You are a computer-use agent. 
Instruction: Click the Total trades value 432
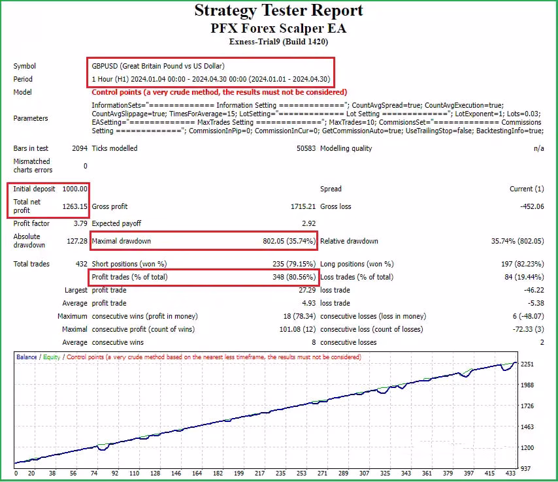click(82, 264)
